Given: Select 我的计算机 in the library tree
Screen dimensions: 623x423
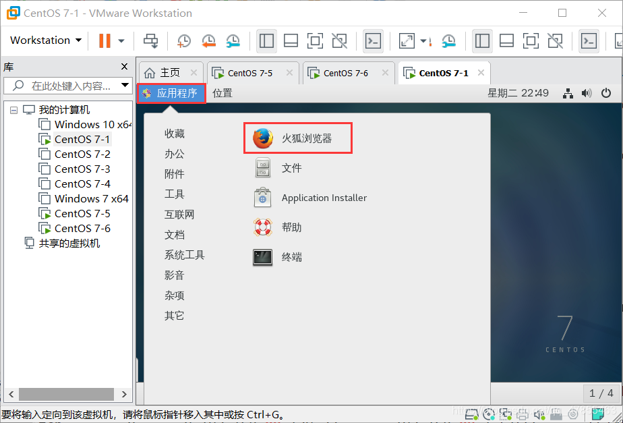Looking at the screenshot, I should coord(64,110).
